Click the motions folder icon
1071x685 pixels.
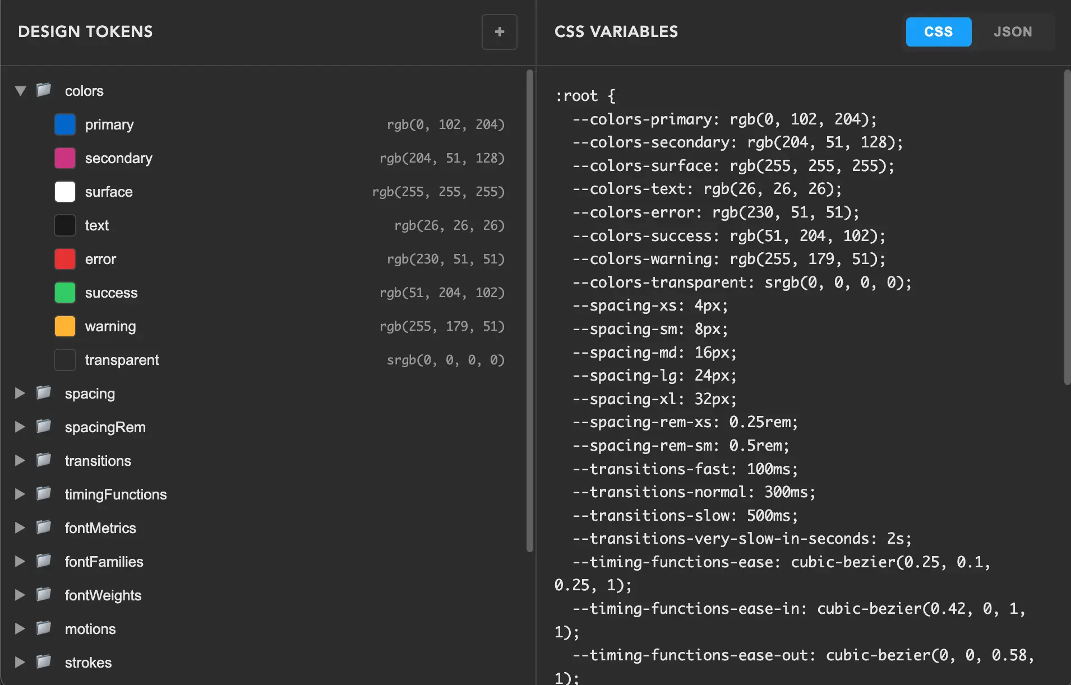point(43,628)
